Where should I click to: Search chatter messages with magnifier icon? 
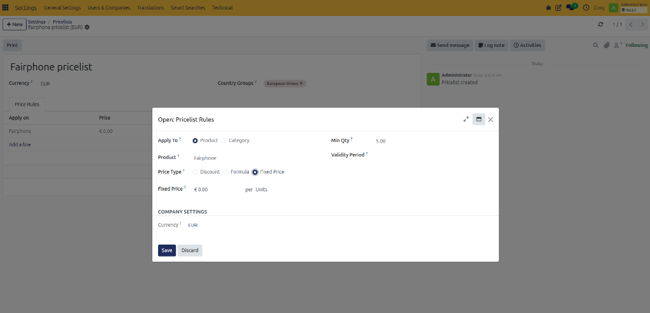click(595, 45)
